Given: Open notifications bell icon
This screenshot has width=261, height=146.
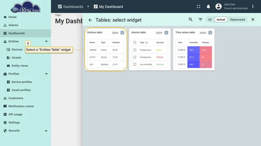Looking at the screenshot, I should point(208,6).
